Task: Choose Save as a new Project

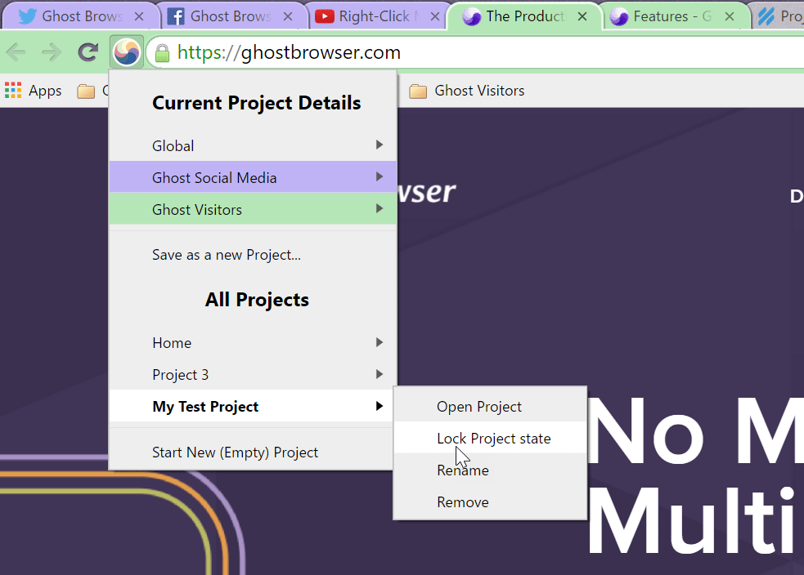Action: point(253,255)
